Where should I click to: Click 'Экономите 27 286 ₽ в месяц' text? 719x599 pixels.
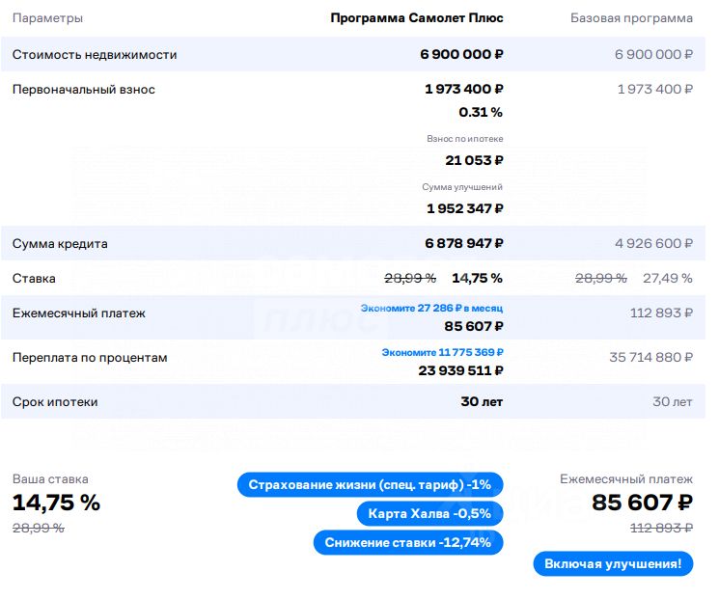(431, 308)
